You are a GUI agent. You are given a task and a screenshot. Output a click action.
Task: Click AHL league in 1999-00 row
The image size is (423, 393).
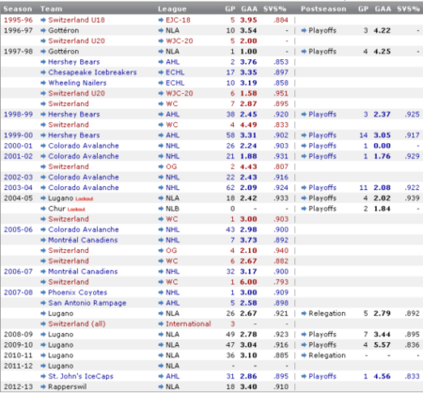[173, 135]
